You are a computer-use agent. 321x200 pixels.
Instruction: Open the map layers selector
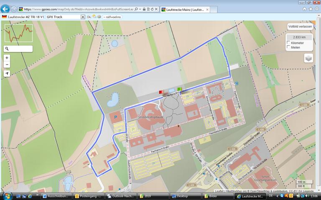(308, 58)
